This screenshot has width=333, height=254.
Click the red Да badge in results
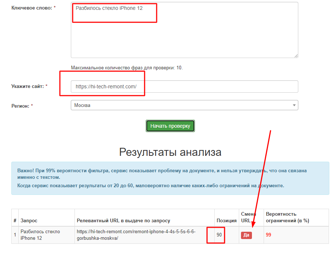(x=246, y=235)
